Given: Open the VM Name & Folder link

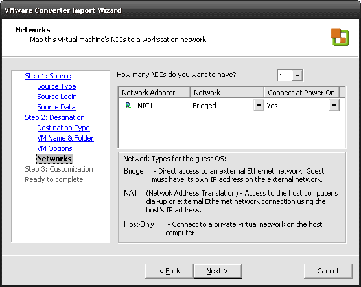Looking at the screenshot, I should [x=65, y=138].
